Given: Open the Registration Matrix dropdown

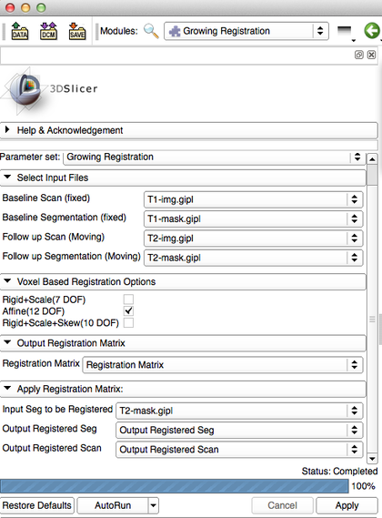Looking at the screenshot, I should tap(223, 365).
